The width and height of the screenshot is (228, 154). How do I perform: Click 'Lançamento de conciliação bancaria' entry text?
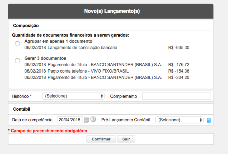(83, 48)
